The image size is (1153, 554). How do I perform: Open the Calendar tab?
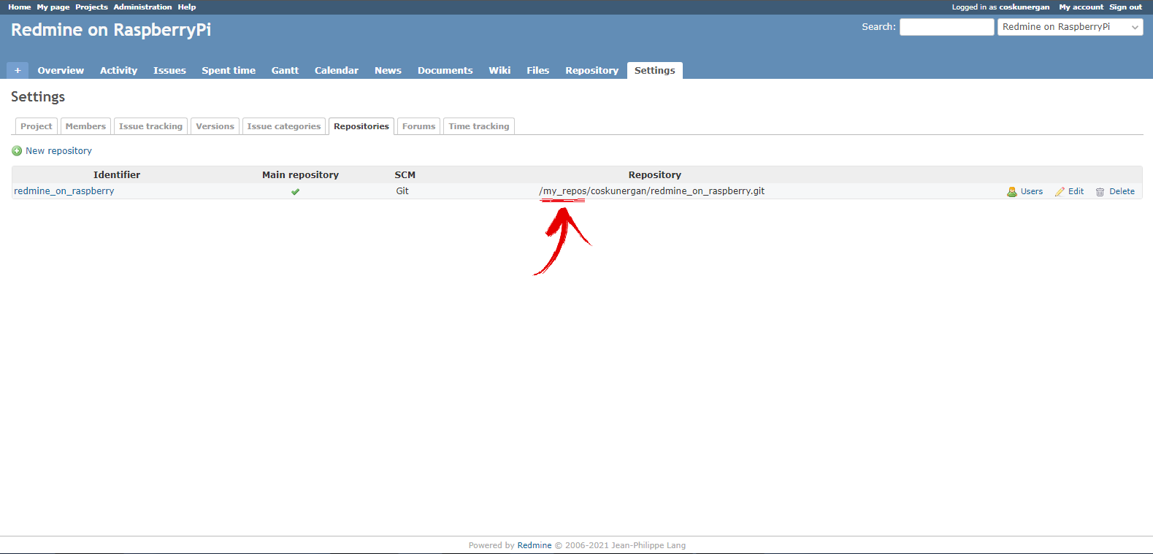tap(337, 71)
